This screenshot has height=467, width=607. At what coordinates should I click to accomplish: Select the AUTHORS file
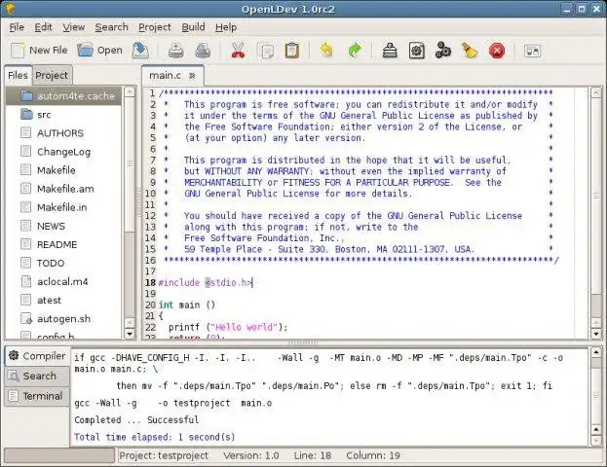(64, 133)
